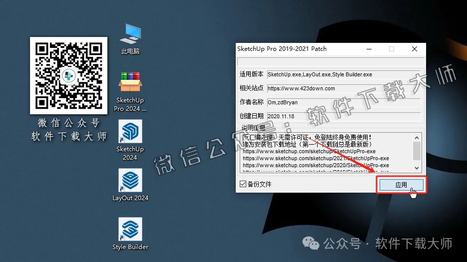Viewport: 467px width, 262px height.
Task: Click the 相关站点 label
Action: tap(251, 88)
